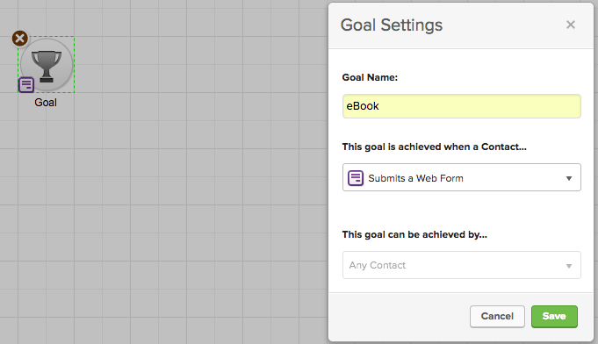598x344 pixels.
Task: Remove the goal using the brown X badge
Action: tap(20, 39)
